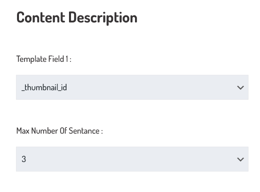This screenshot has width=260, height=192.
Task: Click the chevron arrow beside _thumbnail_id
Action: pyautogui.click(x=240, y=88)
